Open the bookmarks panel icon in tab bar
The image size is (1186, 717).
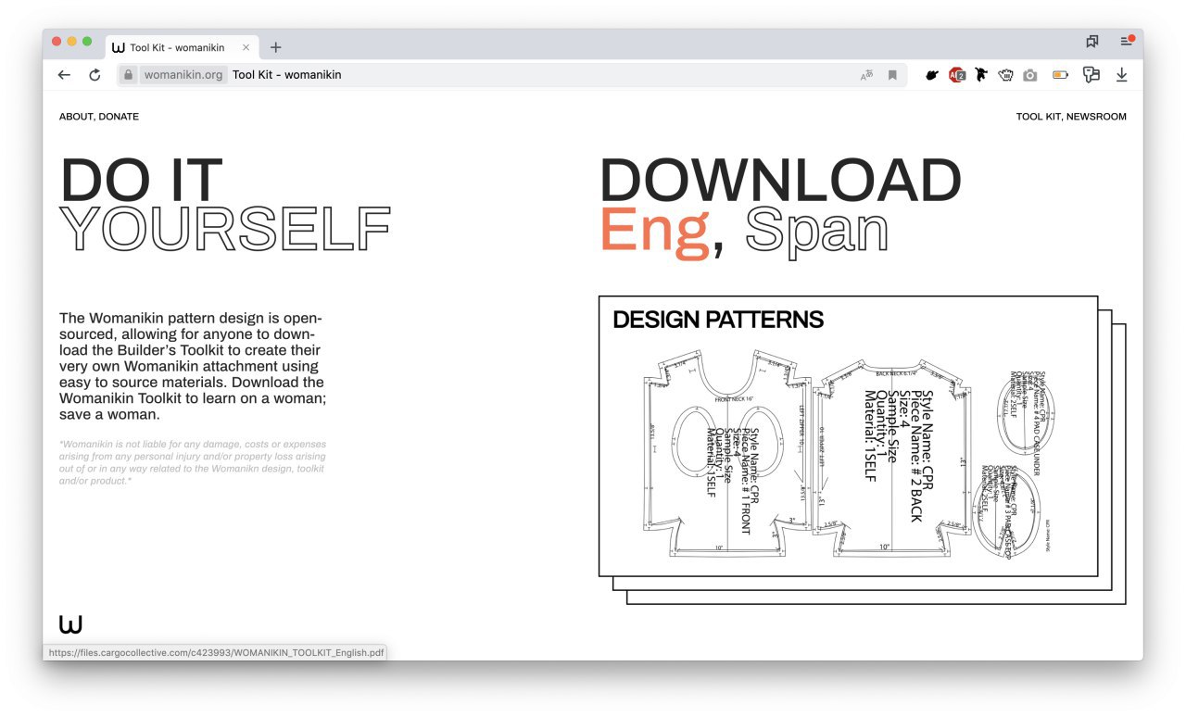(1092, 42)
